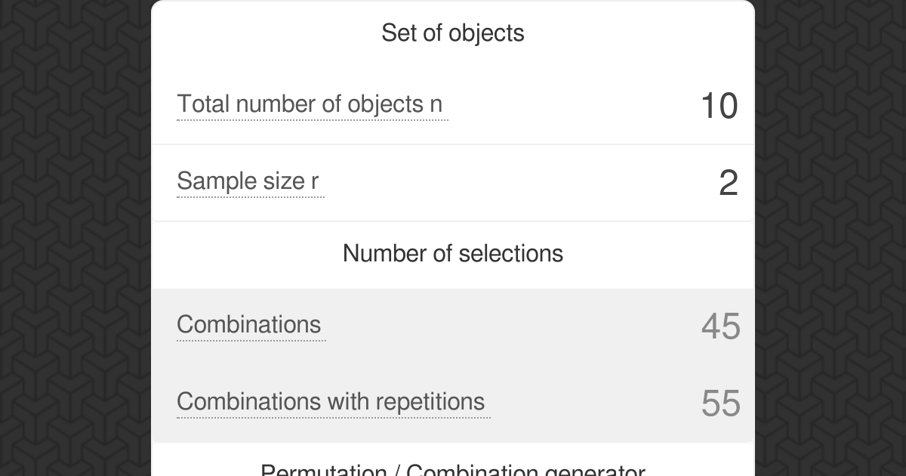Click the 'Sample size r' label

pyautogui.click(x=248, y=181)
